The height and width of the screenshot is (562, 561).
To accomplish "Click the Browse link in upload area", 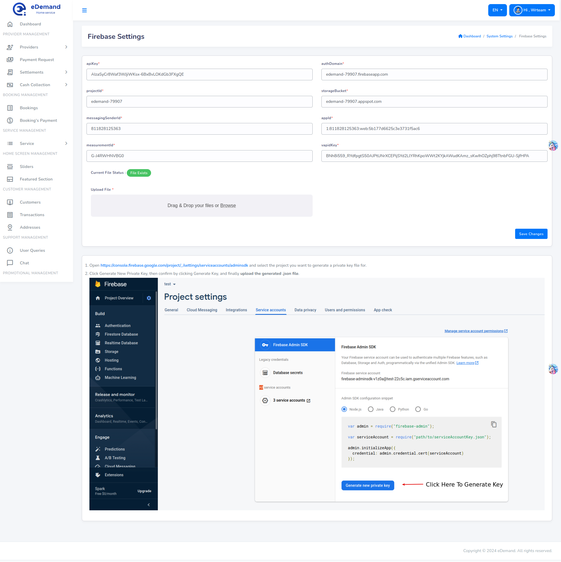I will [x=228, y=206].
